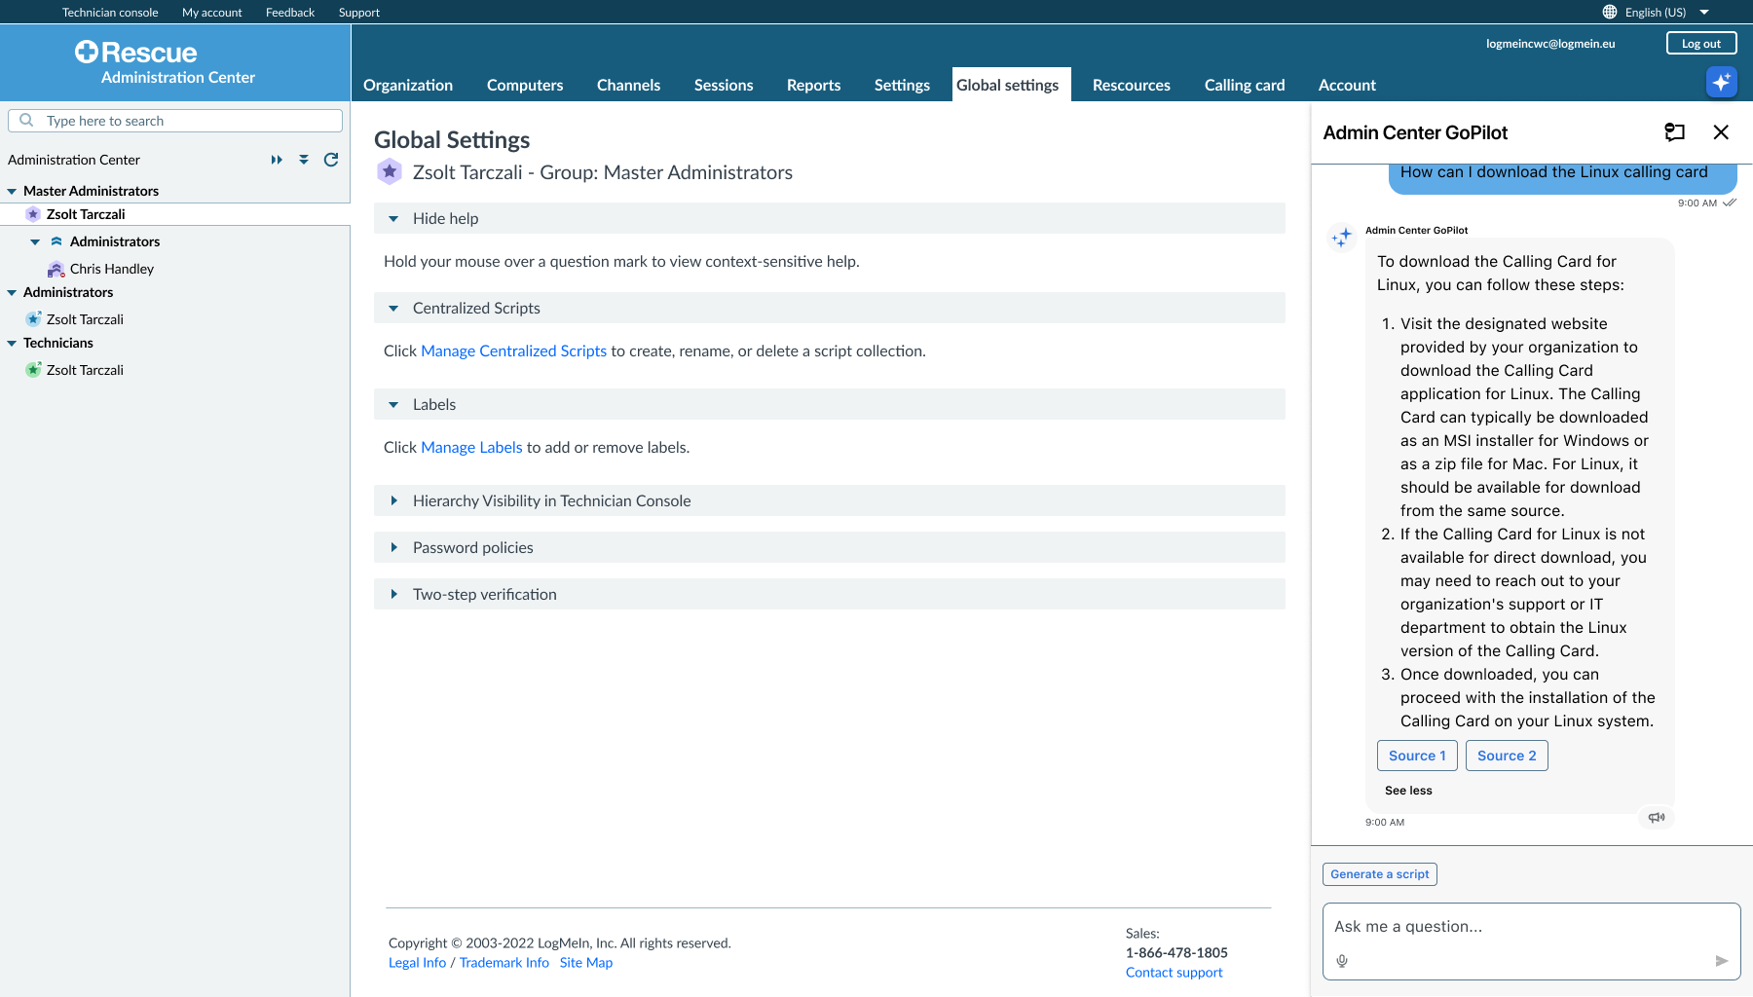Collapse the Hide help section
Screen dimensions: 1753x997
tap(393, 219)
